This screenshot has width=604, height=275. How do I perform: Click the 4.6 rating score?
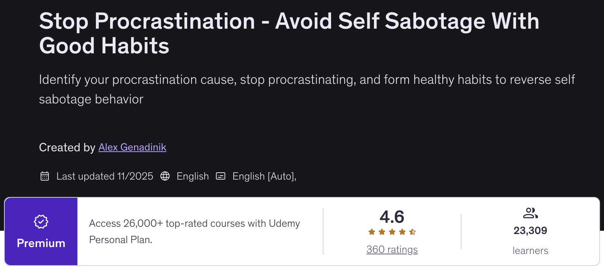[392, 217]
